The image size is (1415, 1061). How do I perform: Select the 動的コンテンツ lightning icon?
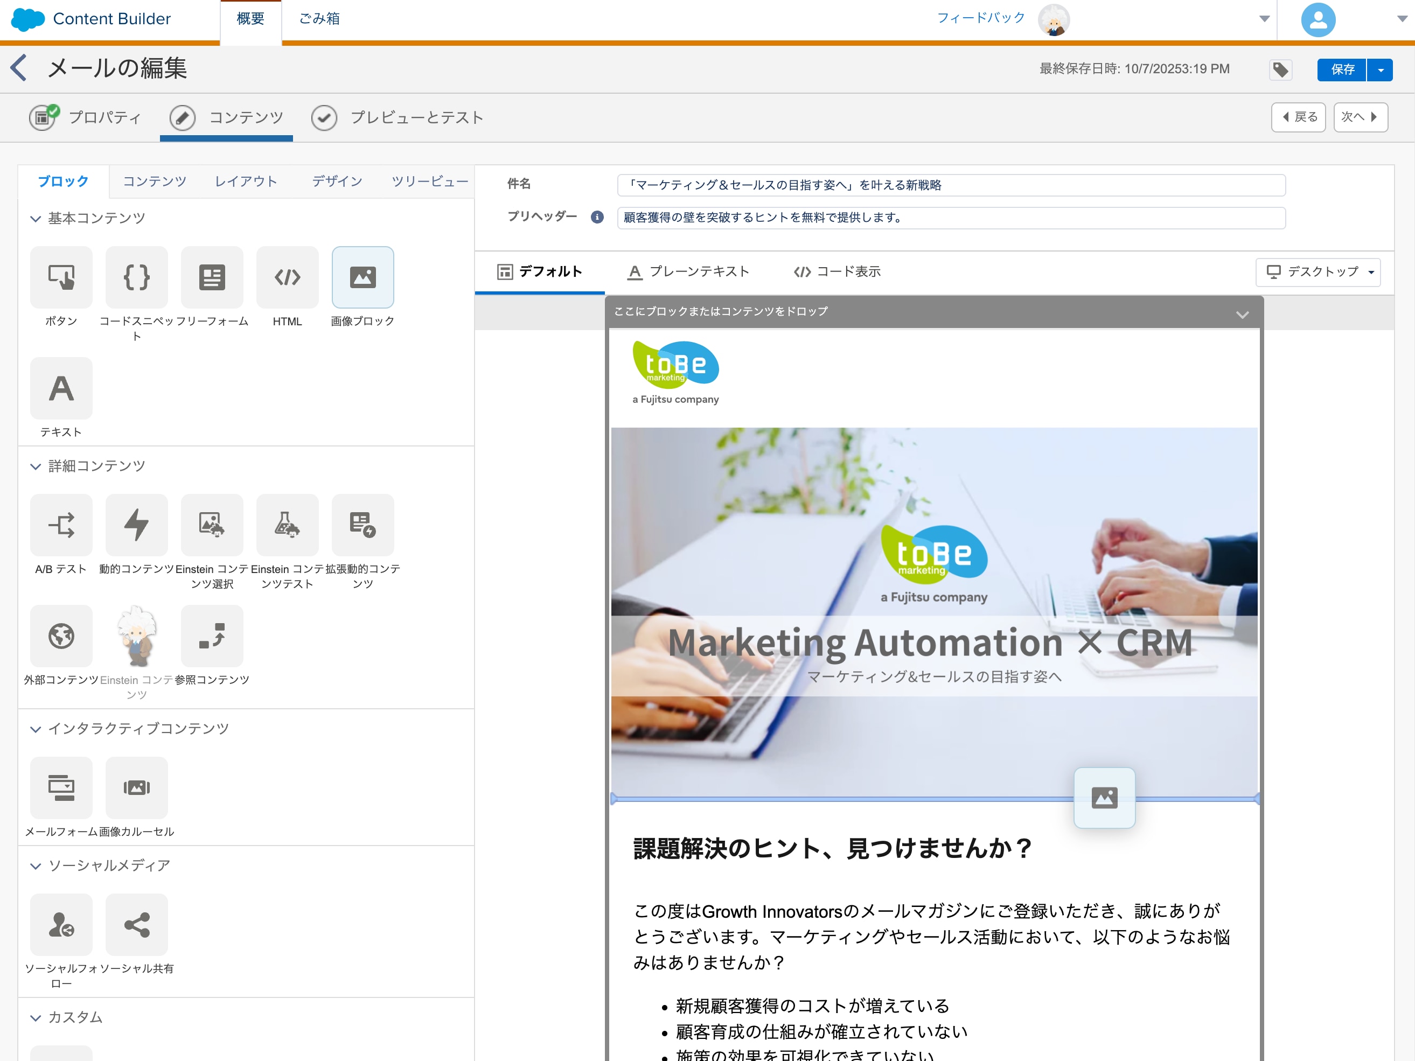[136, 525]
